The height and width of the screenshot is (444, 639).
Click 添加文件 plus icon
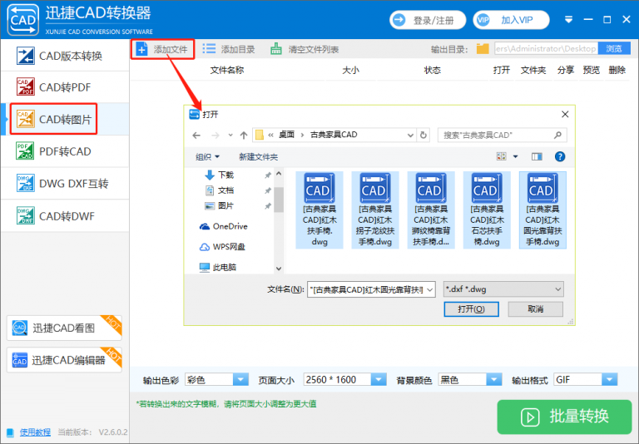pyautogui.click(x=141, y=49)
